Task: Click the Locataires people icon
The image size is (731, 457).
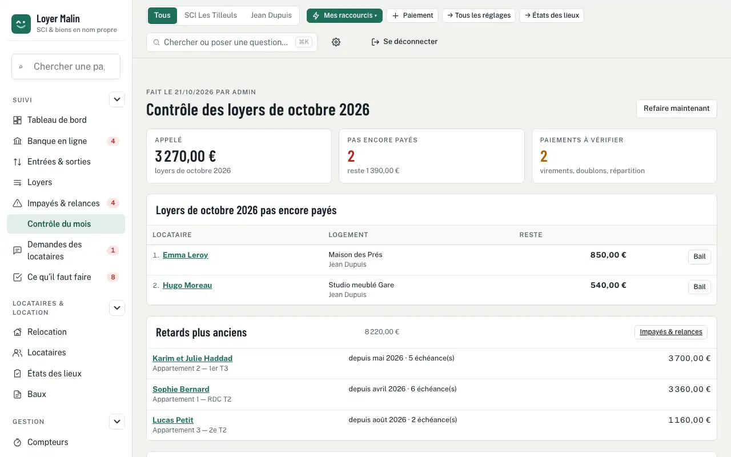Action: tap(18, 352)
